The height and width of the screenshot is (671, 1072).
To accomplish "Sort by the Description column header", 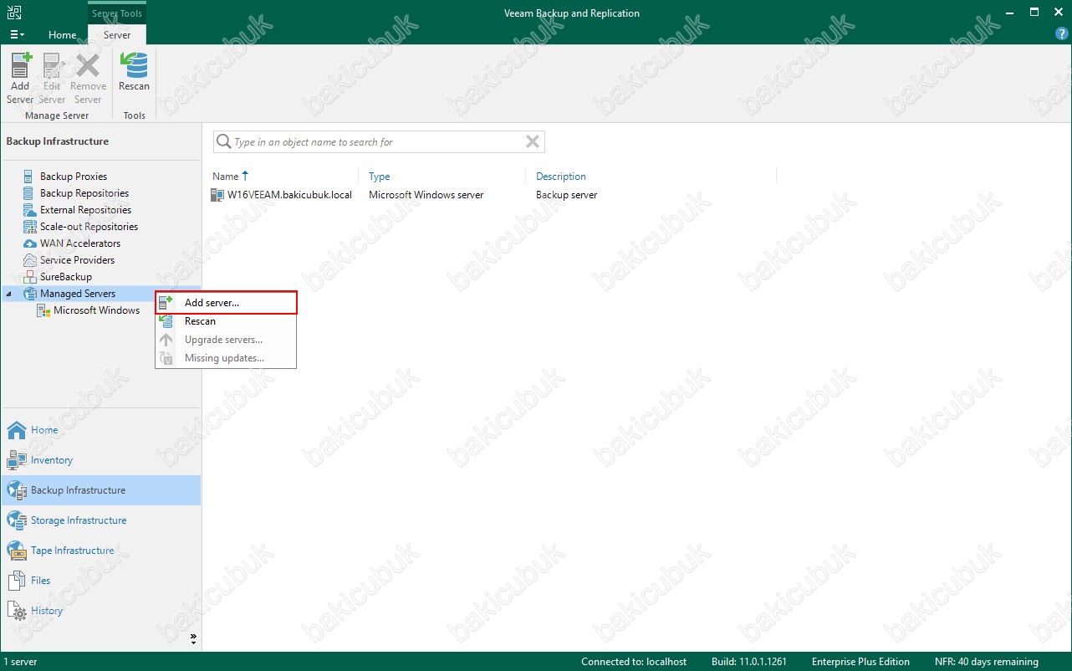I will point(561,177).
